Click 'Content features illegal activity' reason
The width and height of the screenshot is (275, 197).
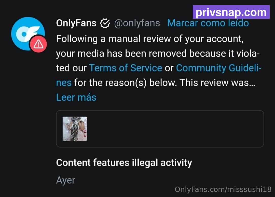tap(124, 163)
